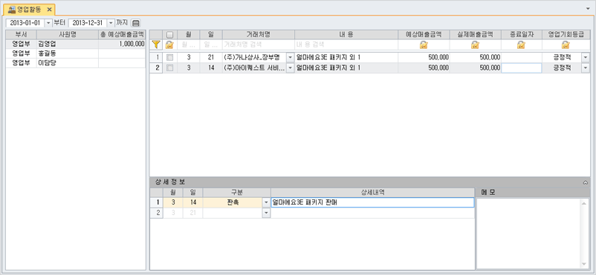Viewport: 596px width, 275px height.
Task: Open 영업기회등급 dropdown in row 2
Action: click(585, 68)
